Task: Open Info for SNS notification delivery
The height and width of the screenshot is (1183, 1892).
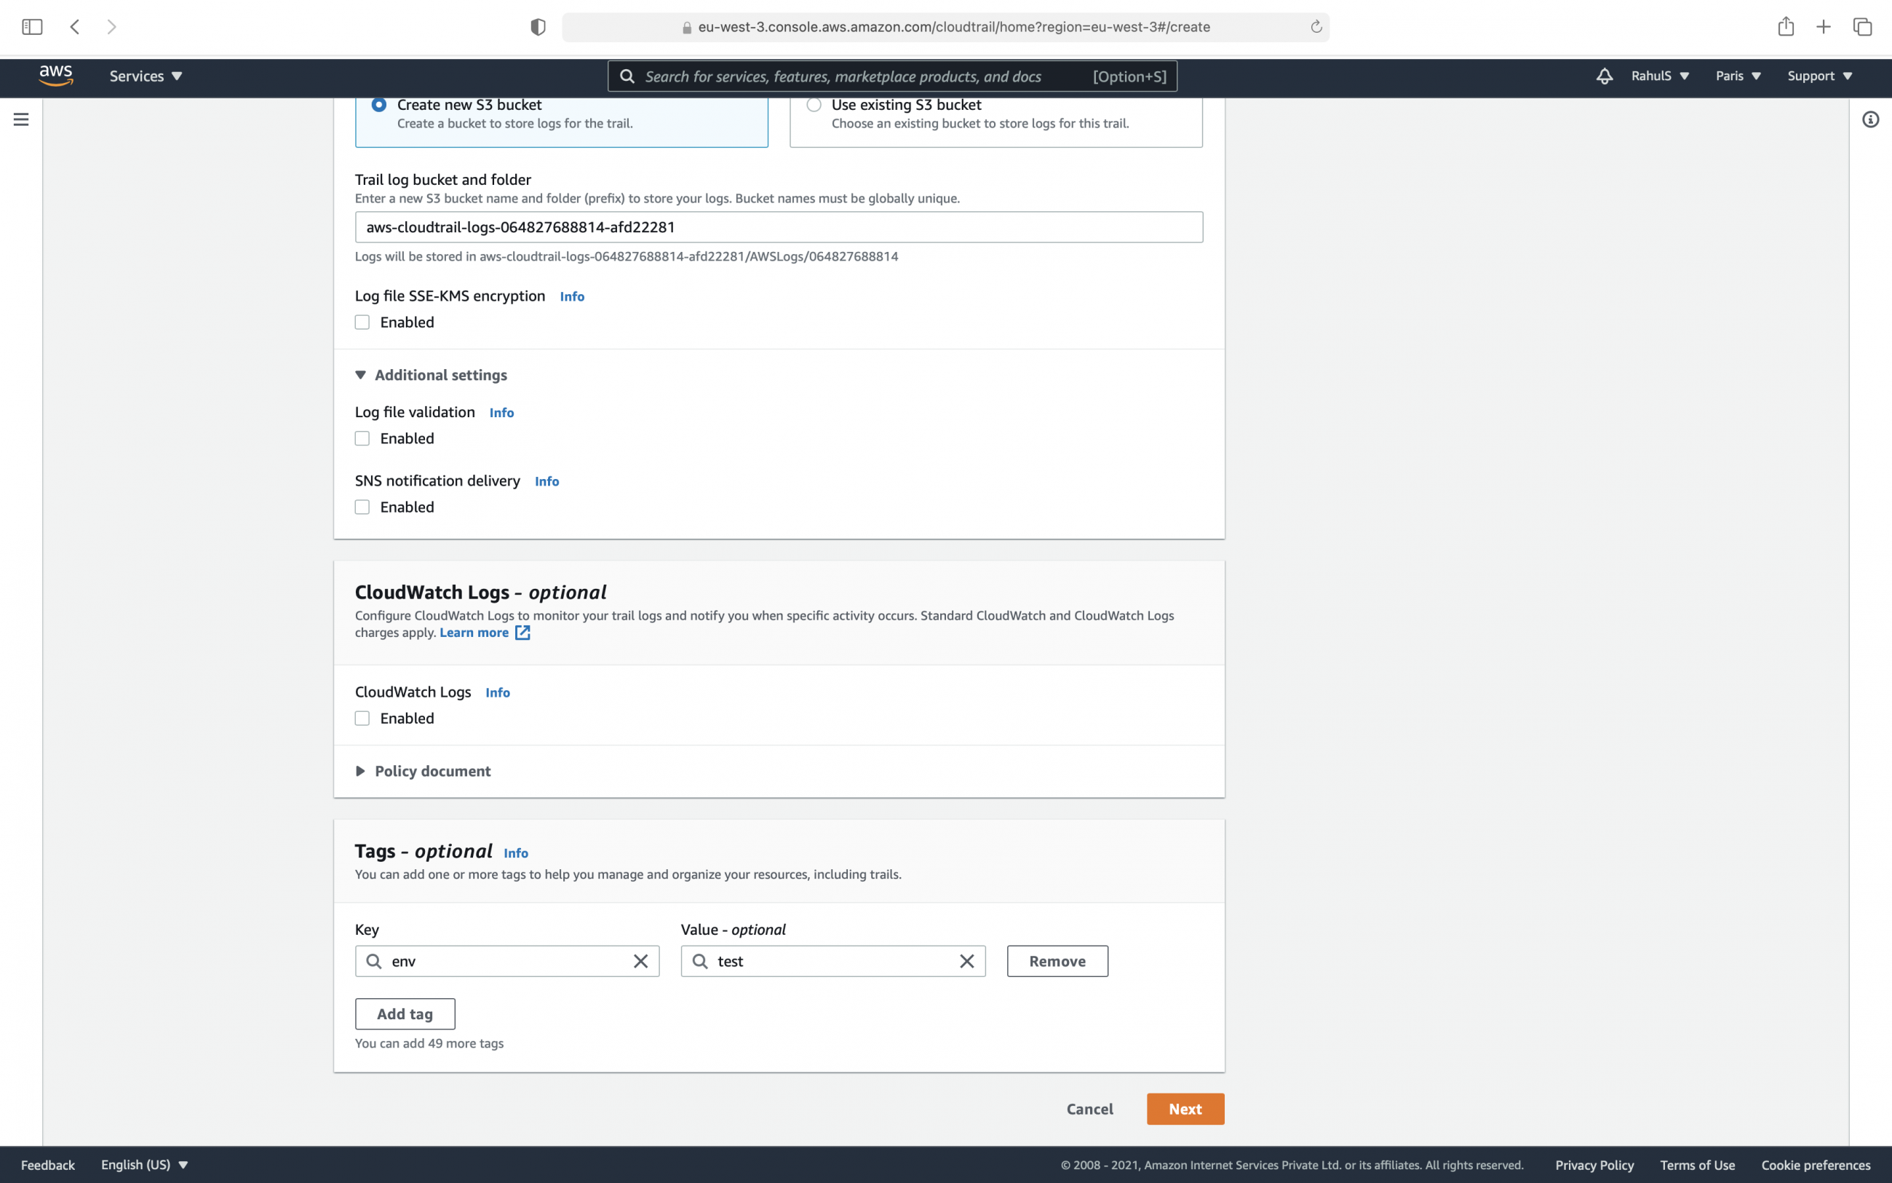Action: [546, 481]
